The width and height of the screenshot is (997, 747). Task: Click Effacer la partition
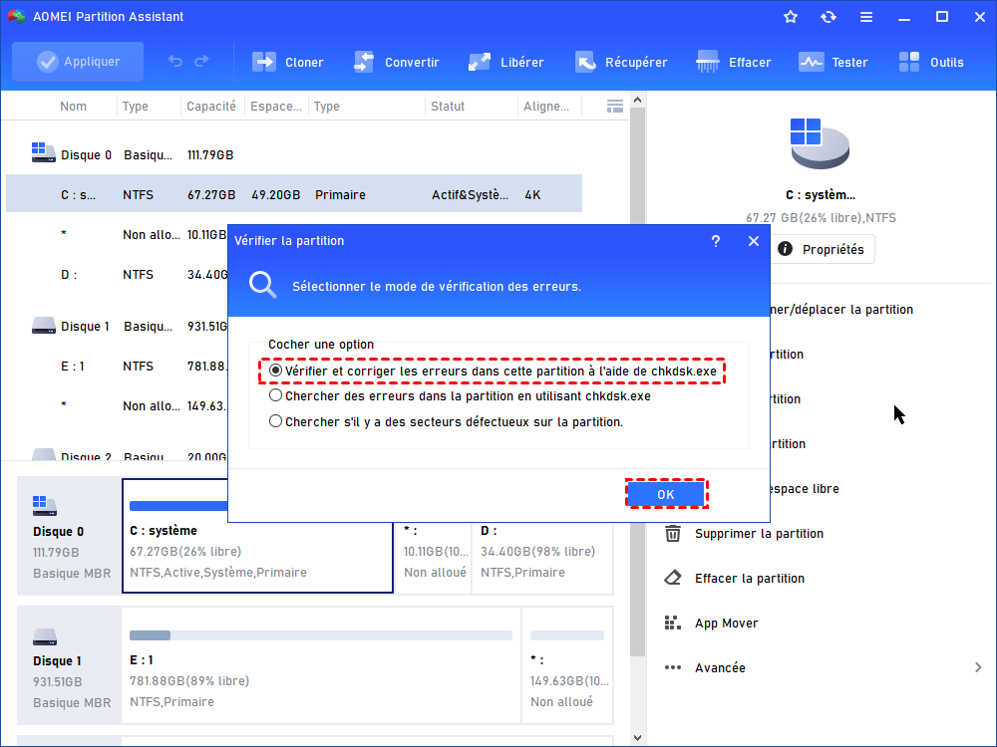pyautogui.click(x=750, y=578)
